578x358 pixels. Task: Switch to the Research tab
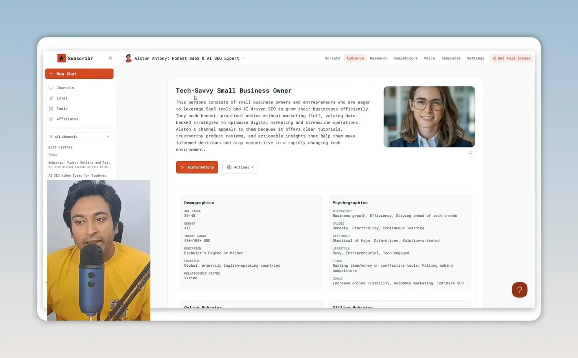click(x=379, y=58)
